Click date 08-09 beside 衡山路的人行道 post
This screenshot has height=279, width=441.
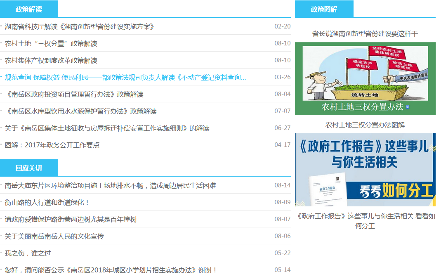(x=282, y=202)
